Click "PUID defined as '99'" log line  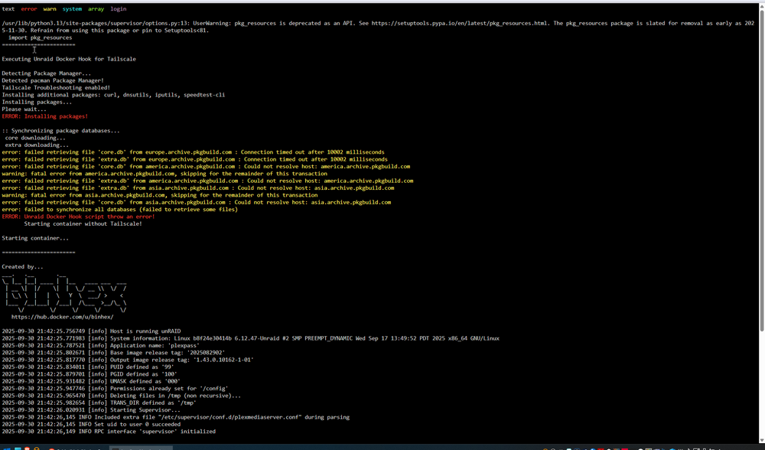88,367
